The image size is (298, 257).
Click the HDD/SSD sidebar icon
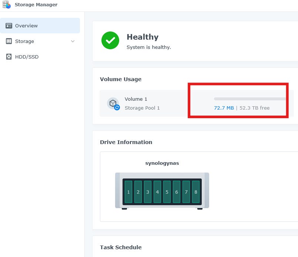[9, 57]
